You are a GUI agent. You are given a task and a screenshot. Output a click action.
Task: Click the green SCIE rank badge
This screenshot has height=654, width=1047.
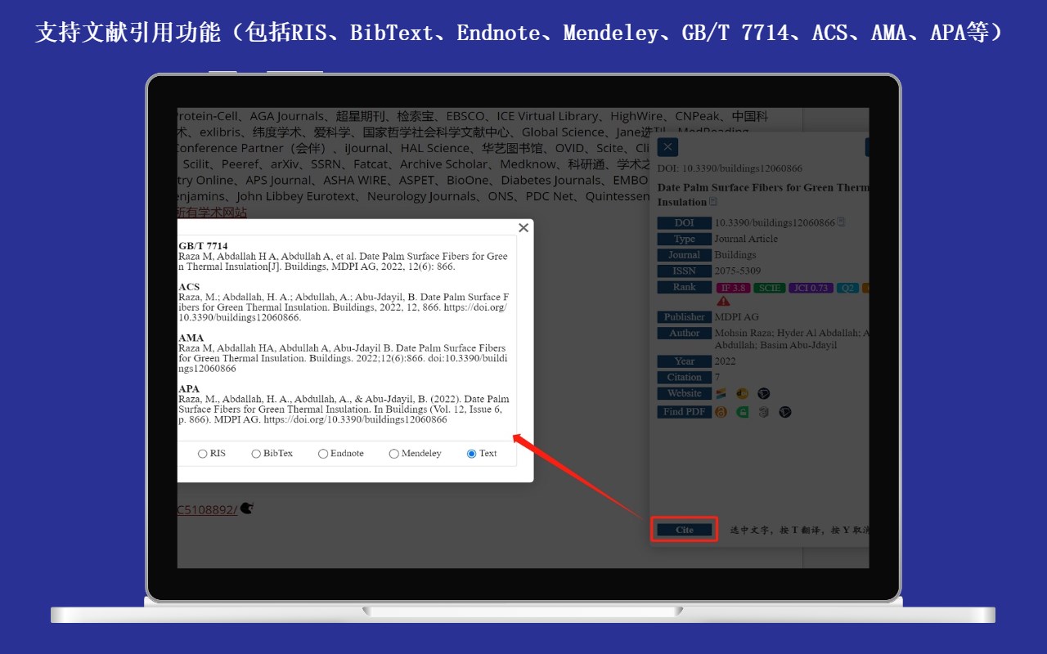coord(769,288)
